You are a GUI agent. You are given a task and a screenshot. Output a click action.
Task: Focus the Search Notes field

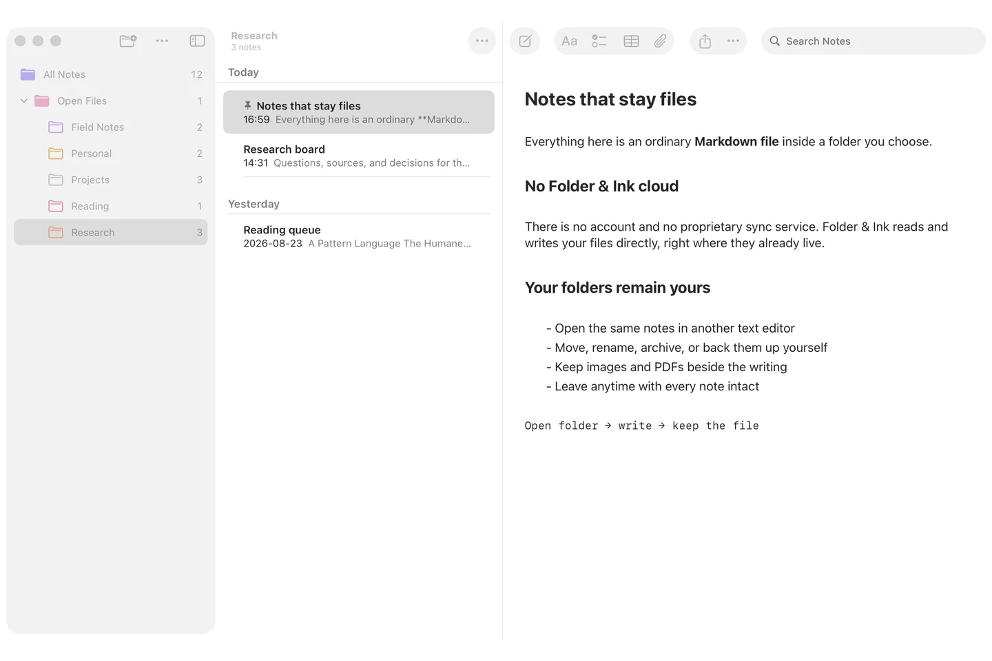pyautogui.click(x=873, y=41)
